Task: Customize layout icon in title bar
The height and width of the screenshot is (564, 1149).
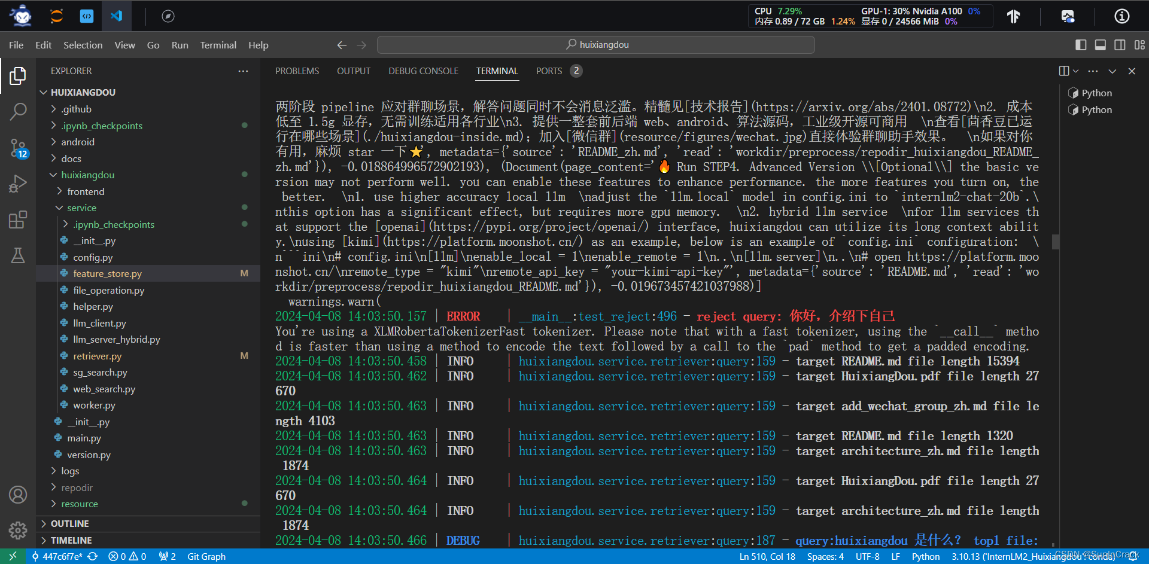Action: pos(1139,45)
